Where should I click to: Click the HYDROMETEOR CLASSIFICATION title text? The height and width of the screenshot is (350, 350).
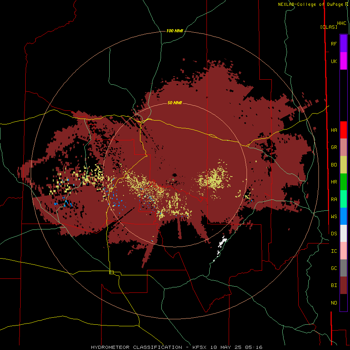click(136, 347)
